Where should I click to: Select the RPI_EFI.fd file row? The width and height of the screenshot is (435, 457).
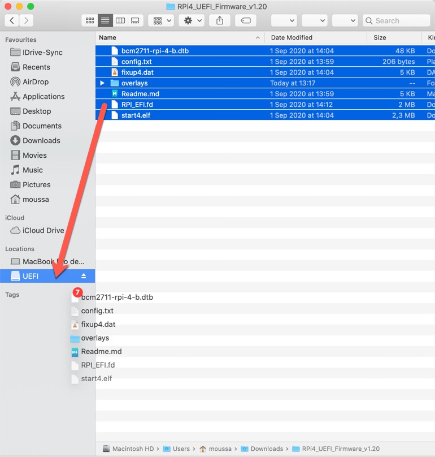point(266,105)
